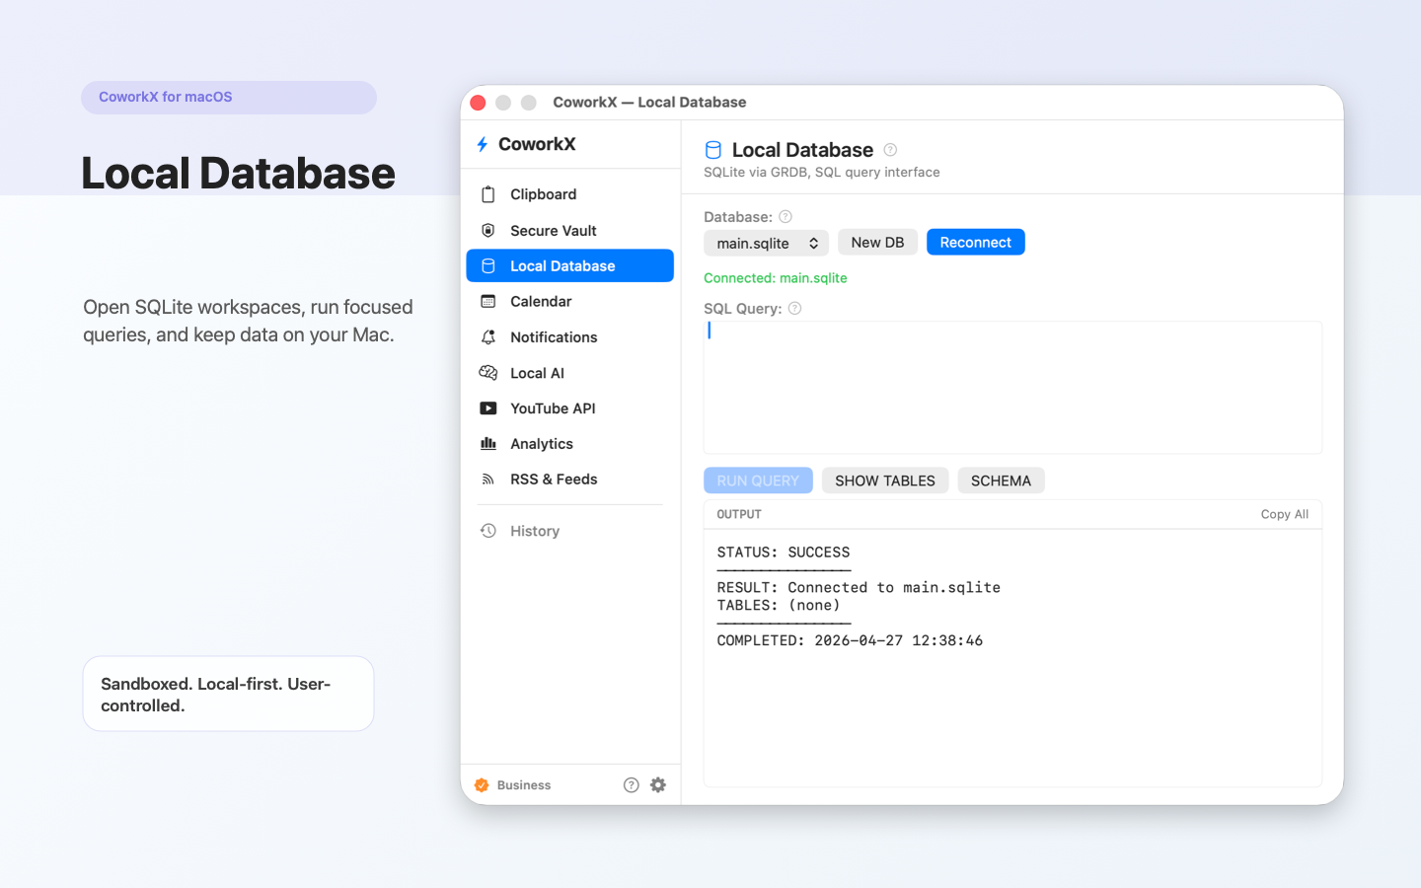Click the SHOW TABLES button
1421x888 pixels.
click(x=885, y=481)
